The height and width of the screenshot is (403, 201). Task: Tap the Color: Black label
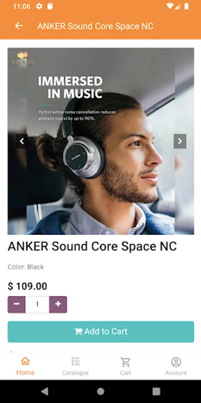click(25, 267)
